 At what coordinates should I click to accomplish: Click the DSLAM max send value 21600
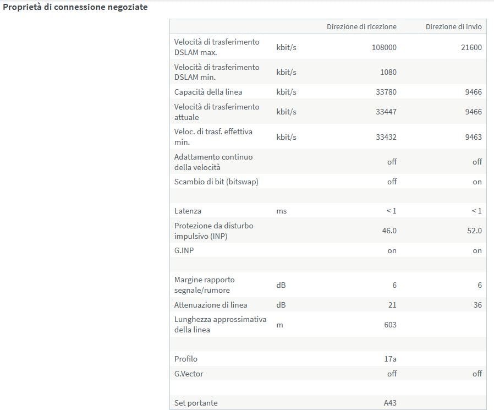(470, 47)
